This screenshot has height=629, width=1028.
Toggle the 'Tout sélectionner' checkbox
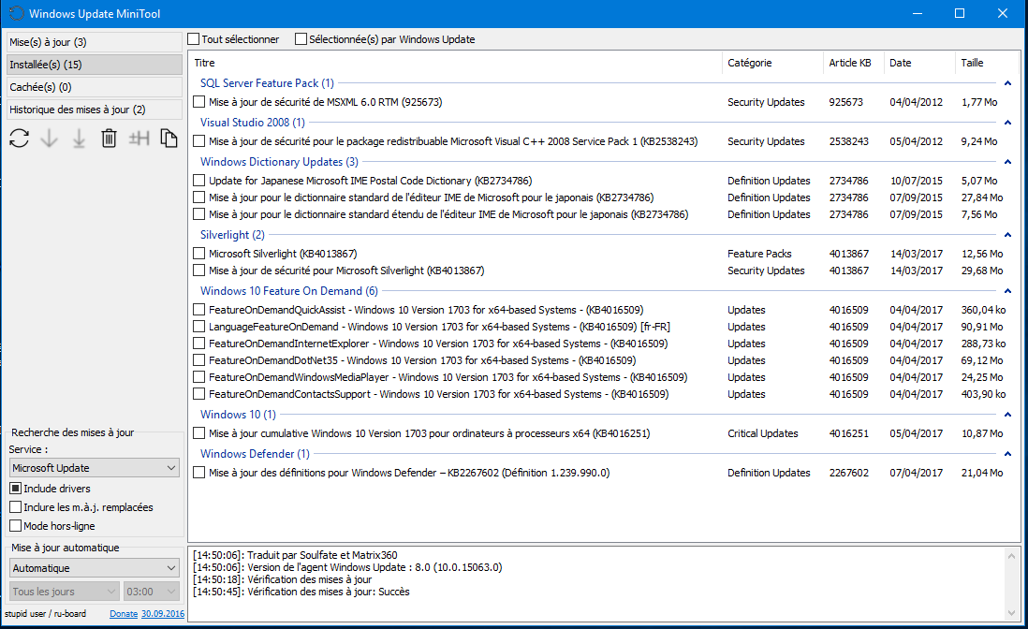tap(194, 39)
